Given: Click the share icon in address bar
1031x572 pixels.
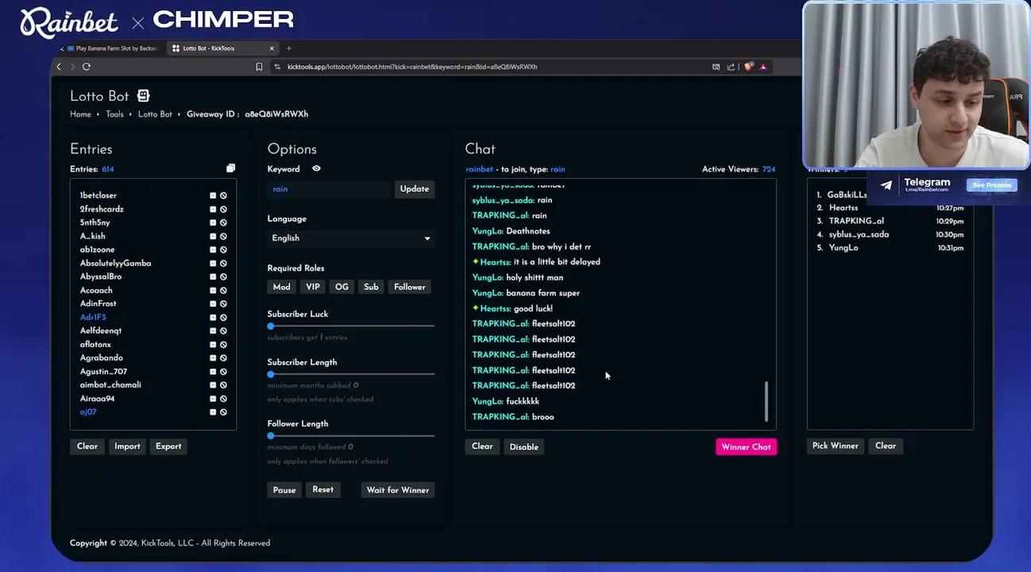Looking at the screenshot, I should [731, 67].
